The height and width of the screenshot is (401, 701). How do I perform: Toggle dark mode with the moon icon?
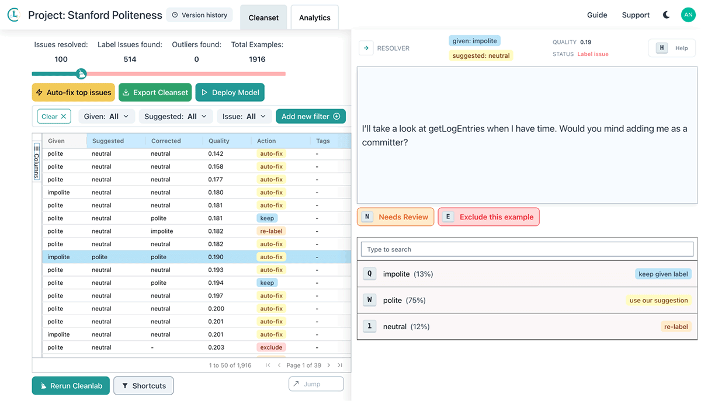point(667,15)
